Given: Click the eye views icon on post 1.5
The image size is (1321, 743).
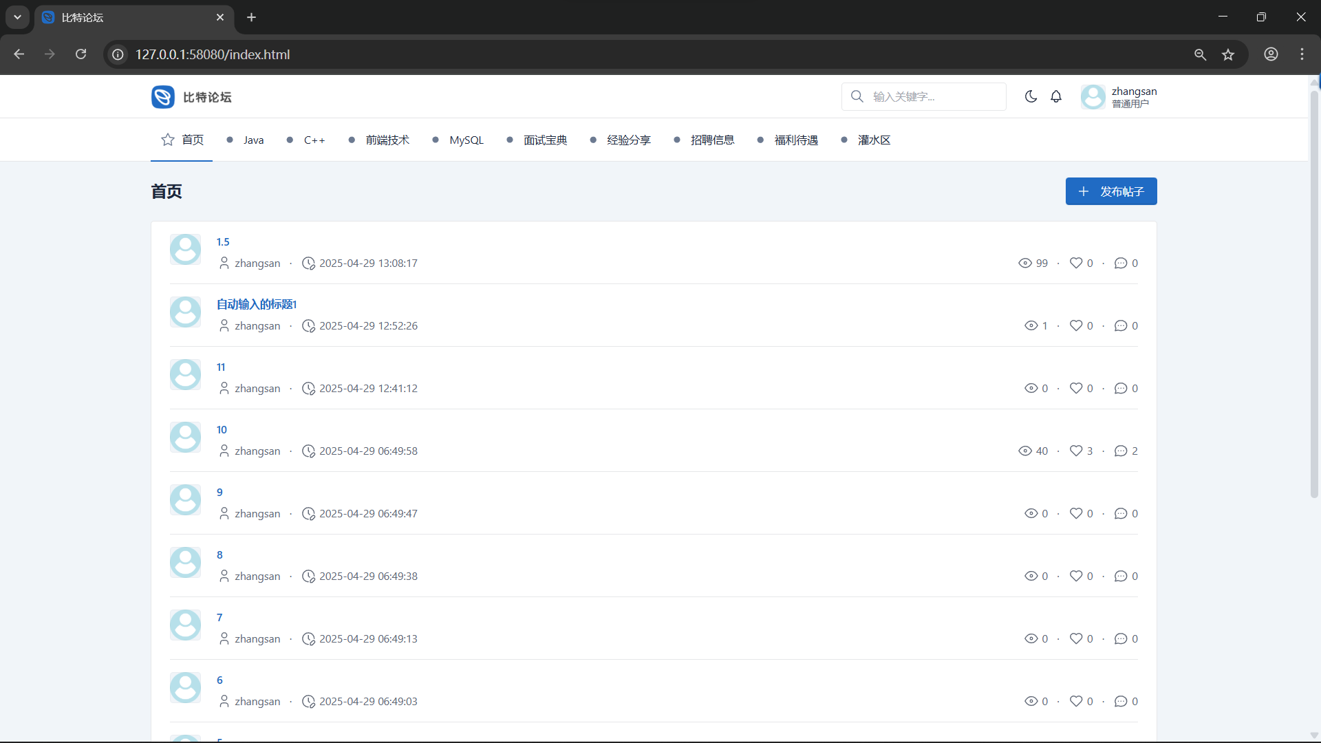Looking at the screenshot, I should pyautogui.click(x=1025, y=263).
